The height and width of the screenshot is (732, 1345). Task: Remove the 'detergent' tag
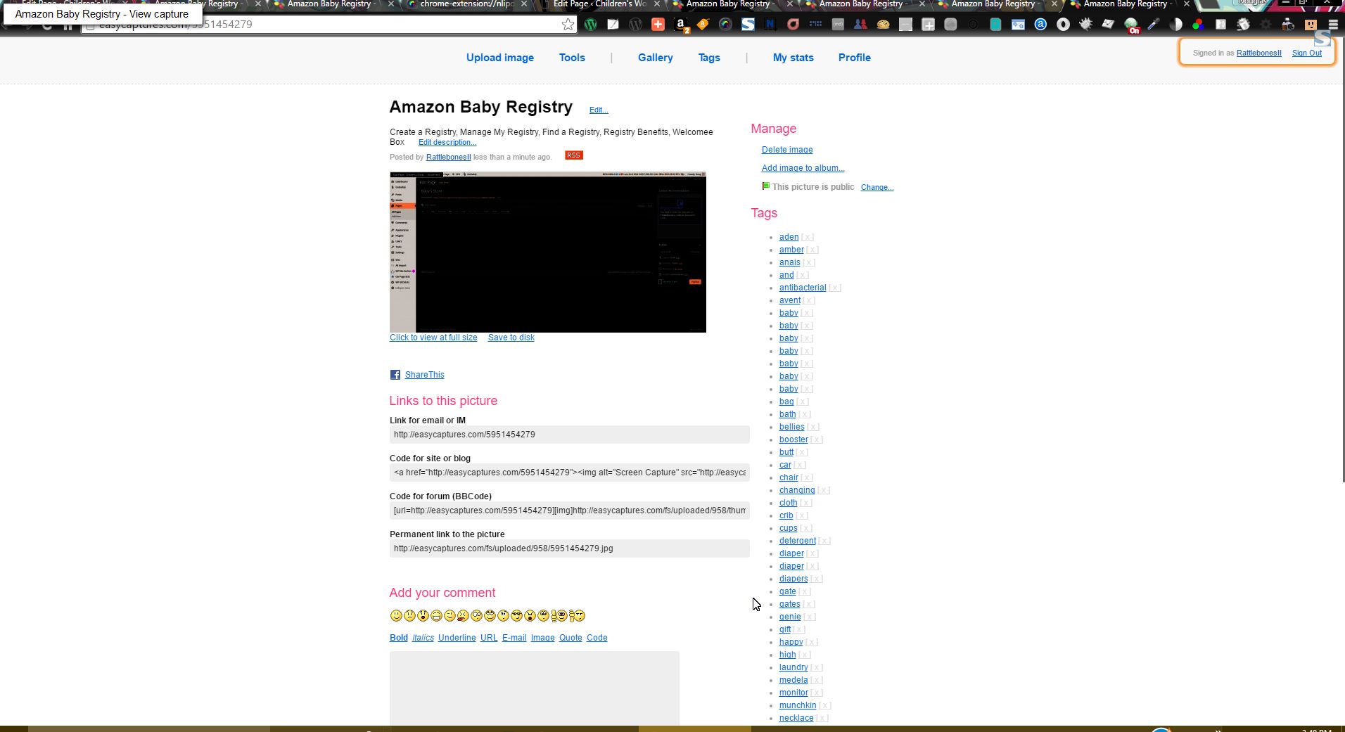click(x=824, y=541)
